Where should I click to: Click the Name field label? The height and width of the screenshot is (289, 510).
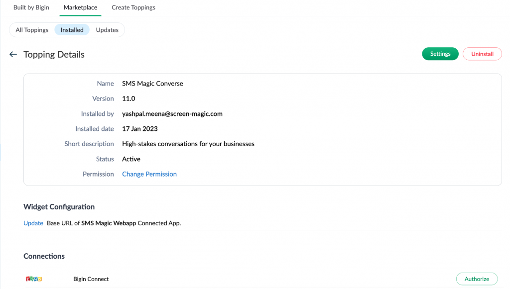coord(106,84)
